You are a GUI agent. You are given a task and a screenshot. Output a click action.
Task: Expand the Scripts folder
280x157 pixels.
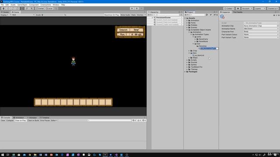[187, 60]
